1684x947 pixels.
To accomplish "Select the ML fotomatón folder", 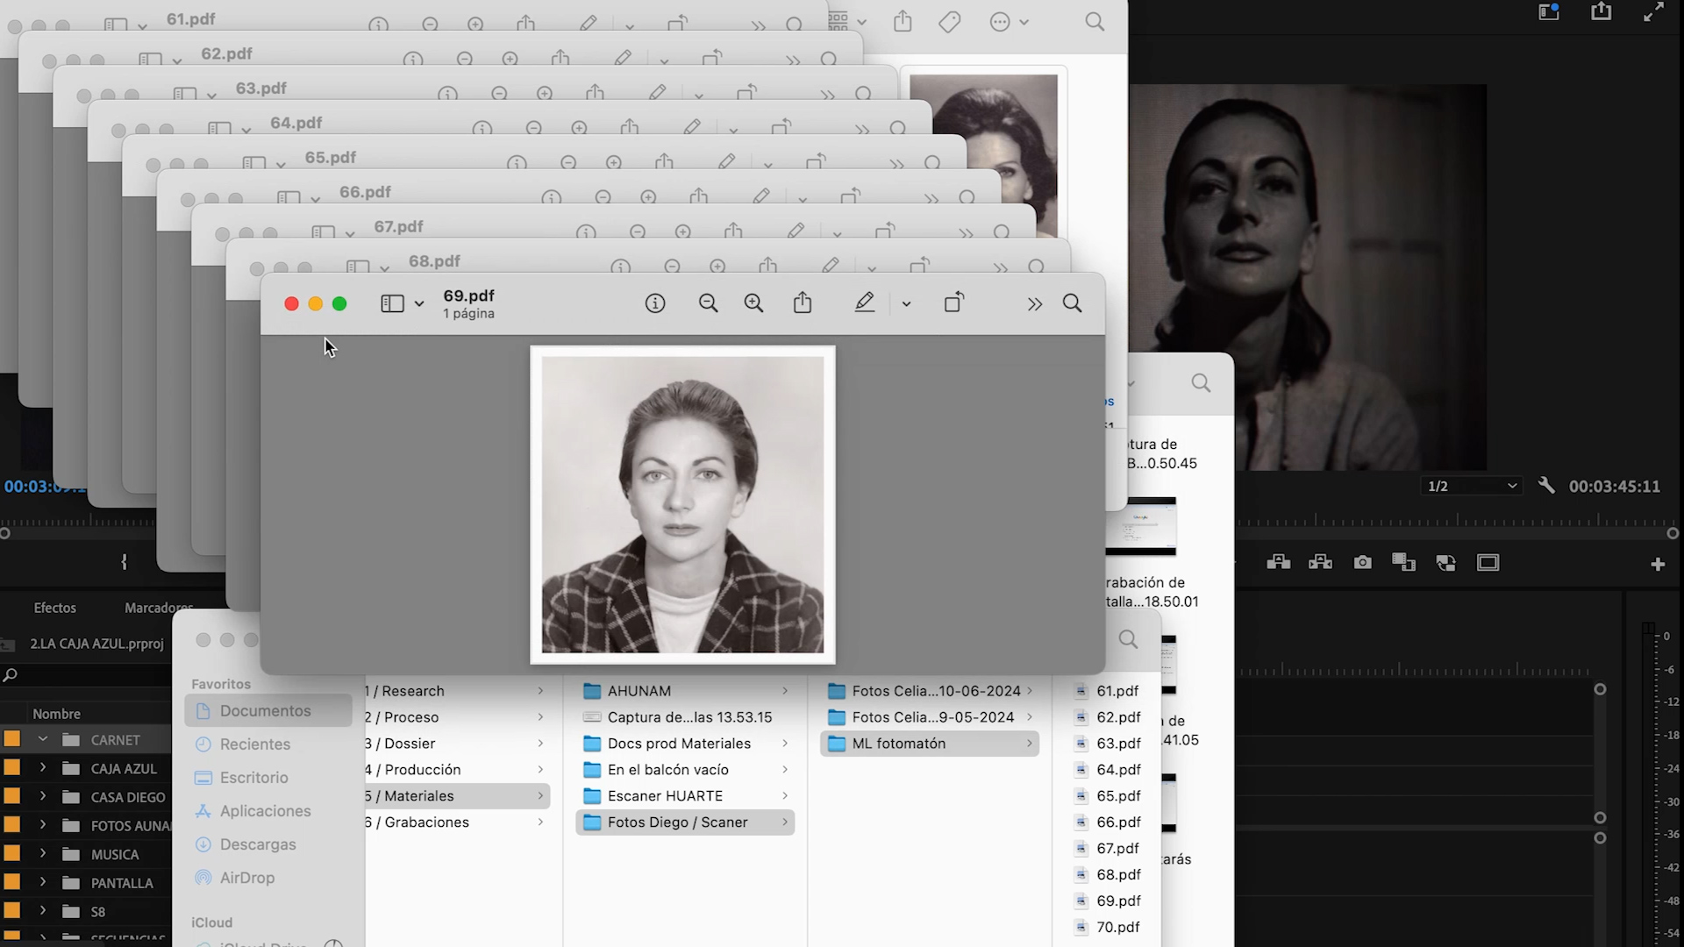I will coord(899,744).
